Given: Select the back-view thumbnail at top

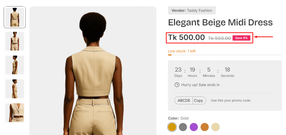Looking at the screenshot, I should coord(15,17).
